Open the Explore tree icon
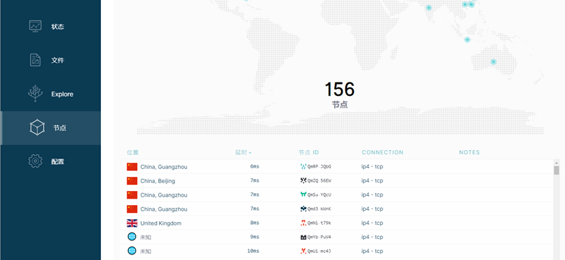 pos(35,94)
